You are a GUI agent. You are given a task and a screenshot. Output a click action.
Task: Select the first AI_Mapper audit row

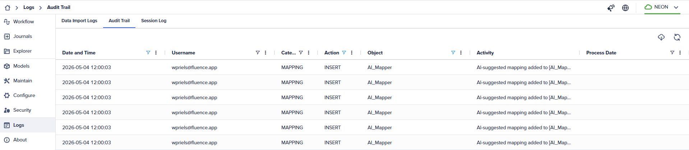pyautogui.click(x=372, y=67)
